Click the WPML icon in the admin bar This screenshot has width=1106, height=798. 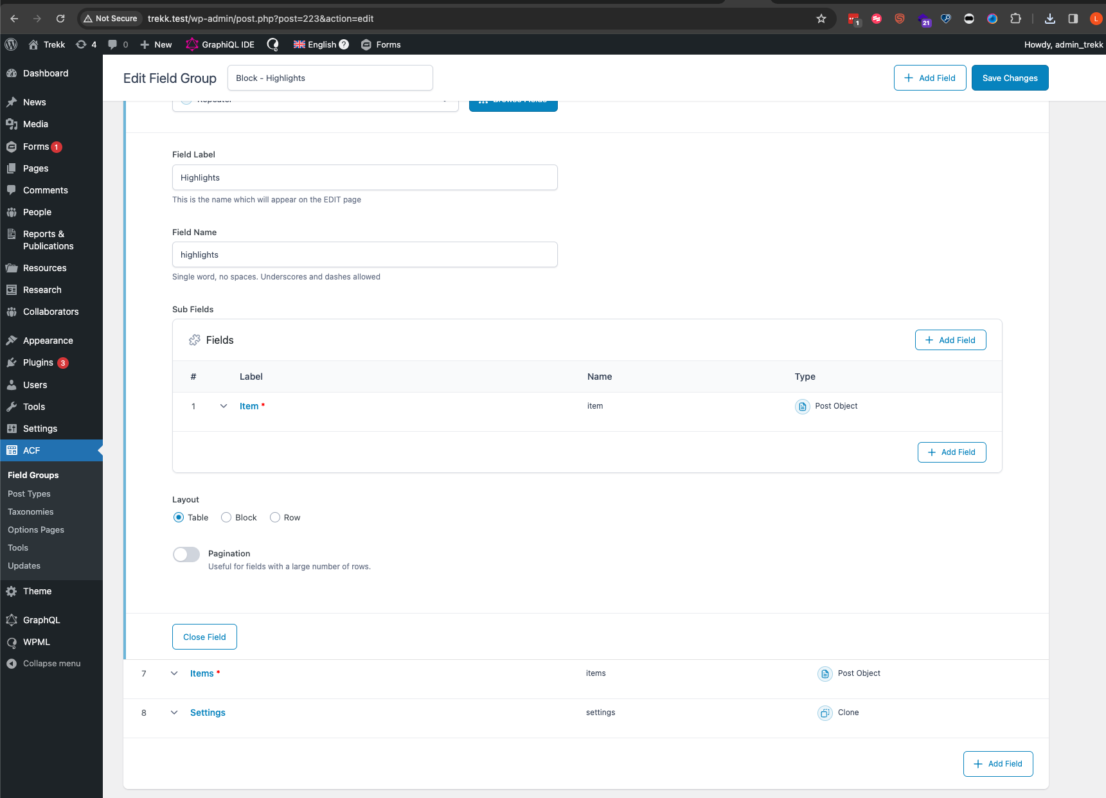pos(272,44)
